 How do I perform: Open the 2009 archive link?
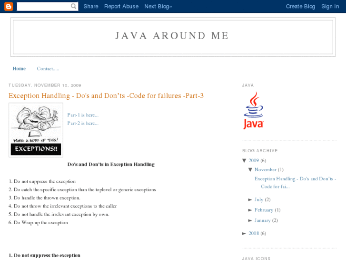[x=254, y=160]
